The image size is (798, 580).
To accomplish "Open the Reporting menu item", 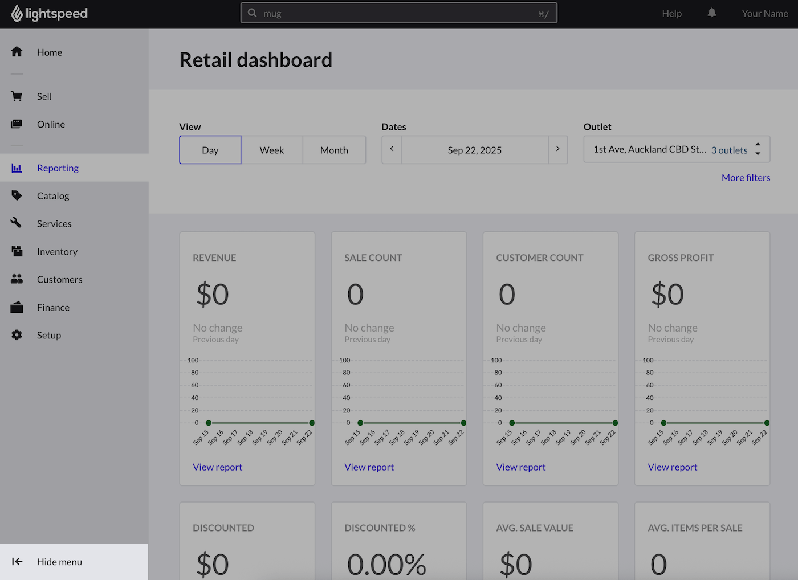I will pos(58,168).
